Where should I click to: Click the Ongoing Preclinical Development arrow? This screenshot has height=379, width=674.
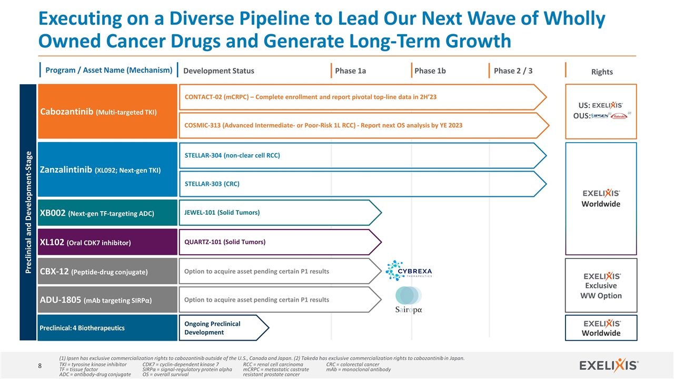click(222, 328)
